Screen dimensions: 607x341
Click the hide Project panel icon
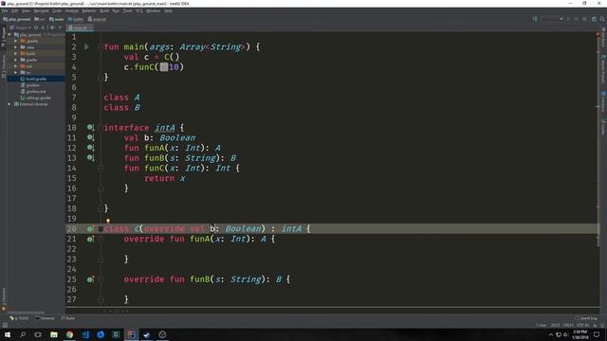pos(61,27)
